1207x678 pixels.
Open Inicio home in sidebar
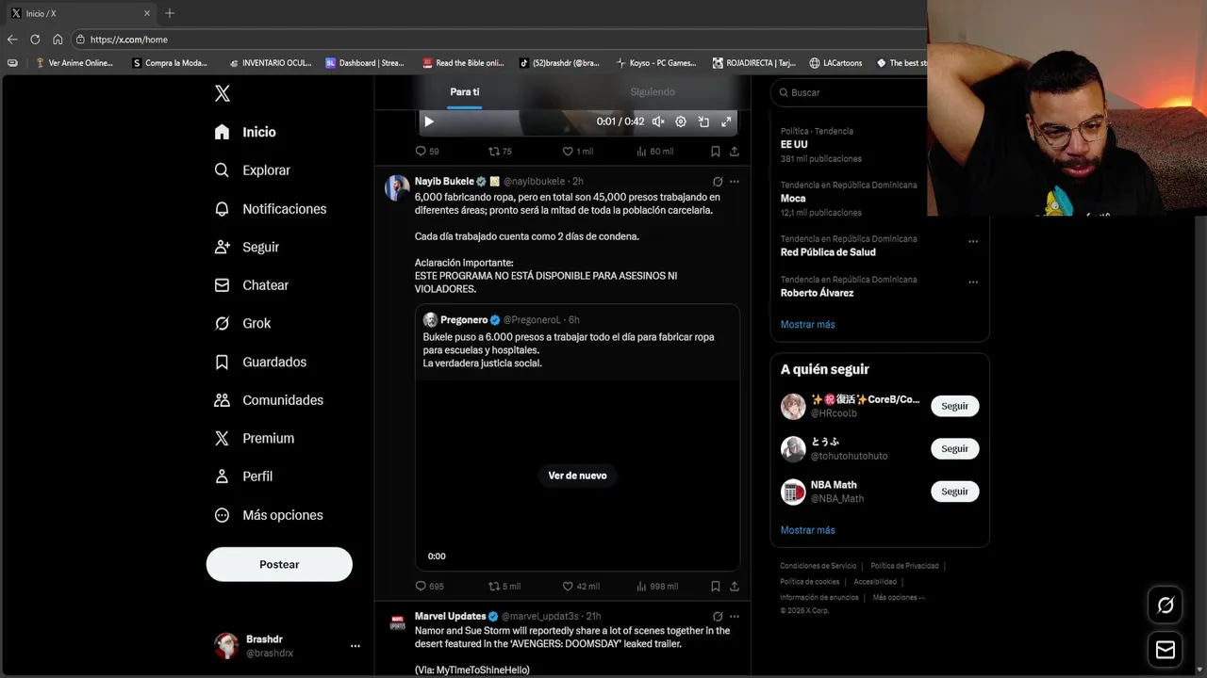pyautogui.click(x=245, y=132)
